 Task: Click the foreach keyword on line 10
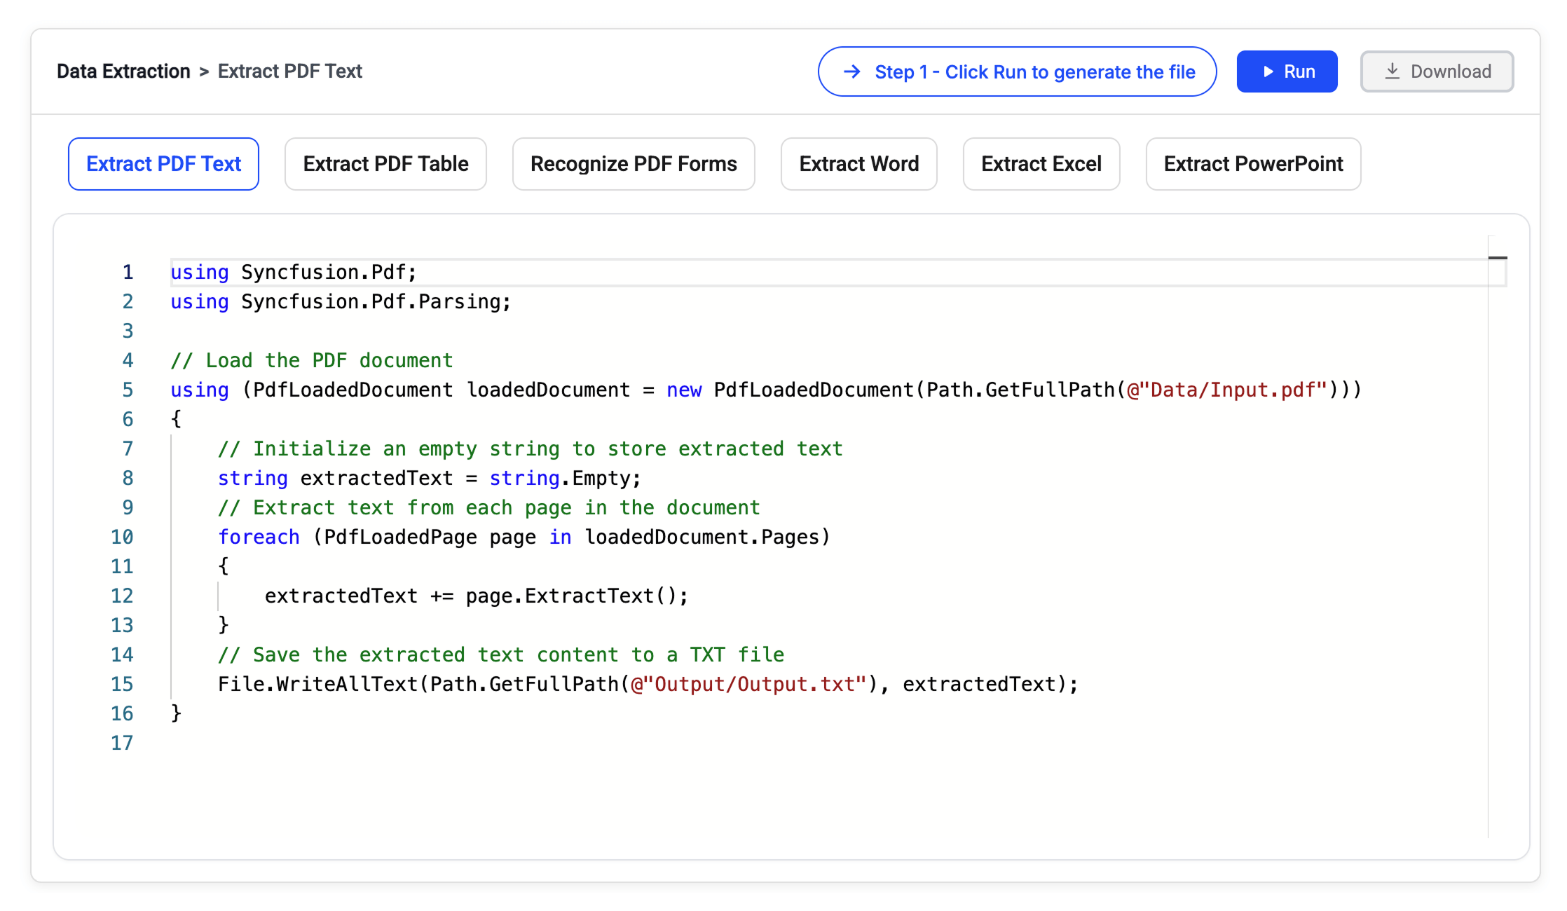[259, 537]
